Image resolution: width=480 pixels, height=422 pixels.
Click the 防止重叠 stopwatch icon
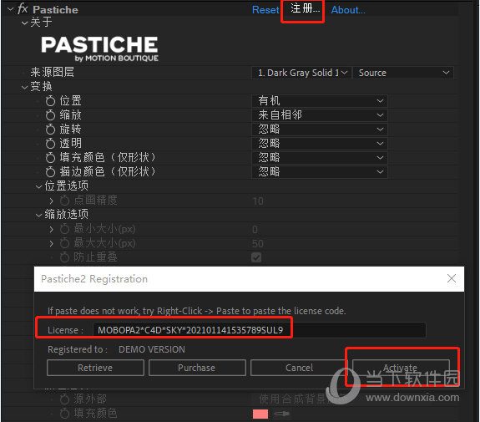(64, 257)
